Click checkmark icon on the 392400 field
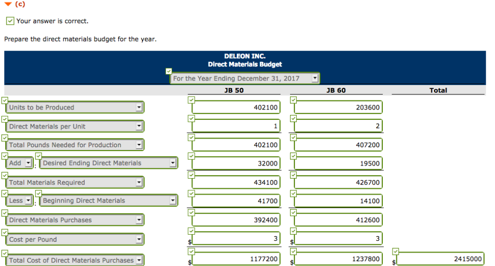The width and height of the screenshot is (495, 266). pyautogui.click(x=191, y=212)
